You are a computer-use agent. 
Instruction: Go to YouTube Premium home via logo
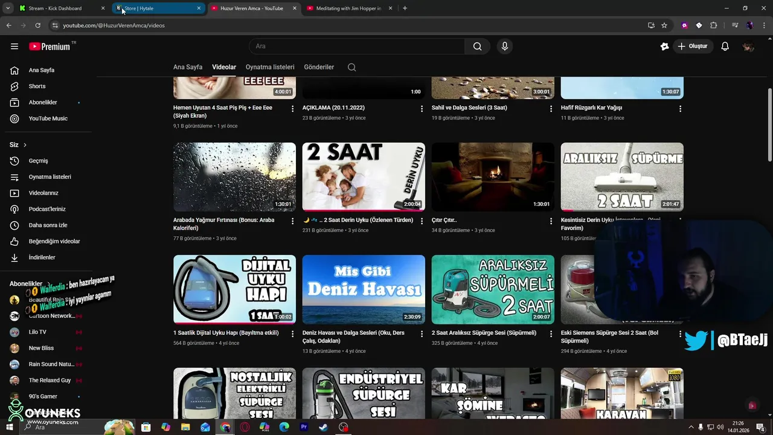point(50,47)
